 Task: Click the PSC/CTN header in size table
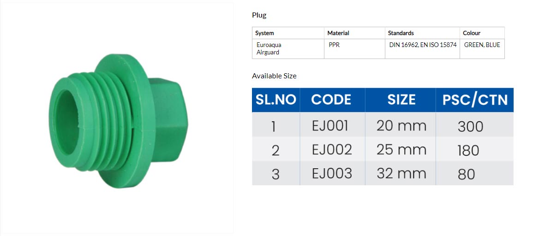pos(475,100)
